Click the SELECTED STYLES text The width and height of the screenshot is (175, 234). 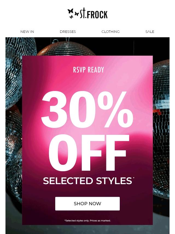point(87,181)
